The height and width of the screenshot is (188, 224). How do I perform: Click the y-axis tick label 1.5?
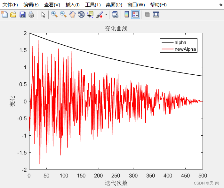[23, 50]
